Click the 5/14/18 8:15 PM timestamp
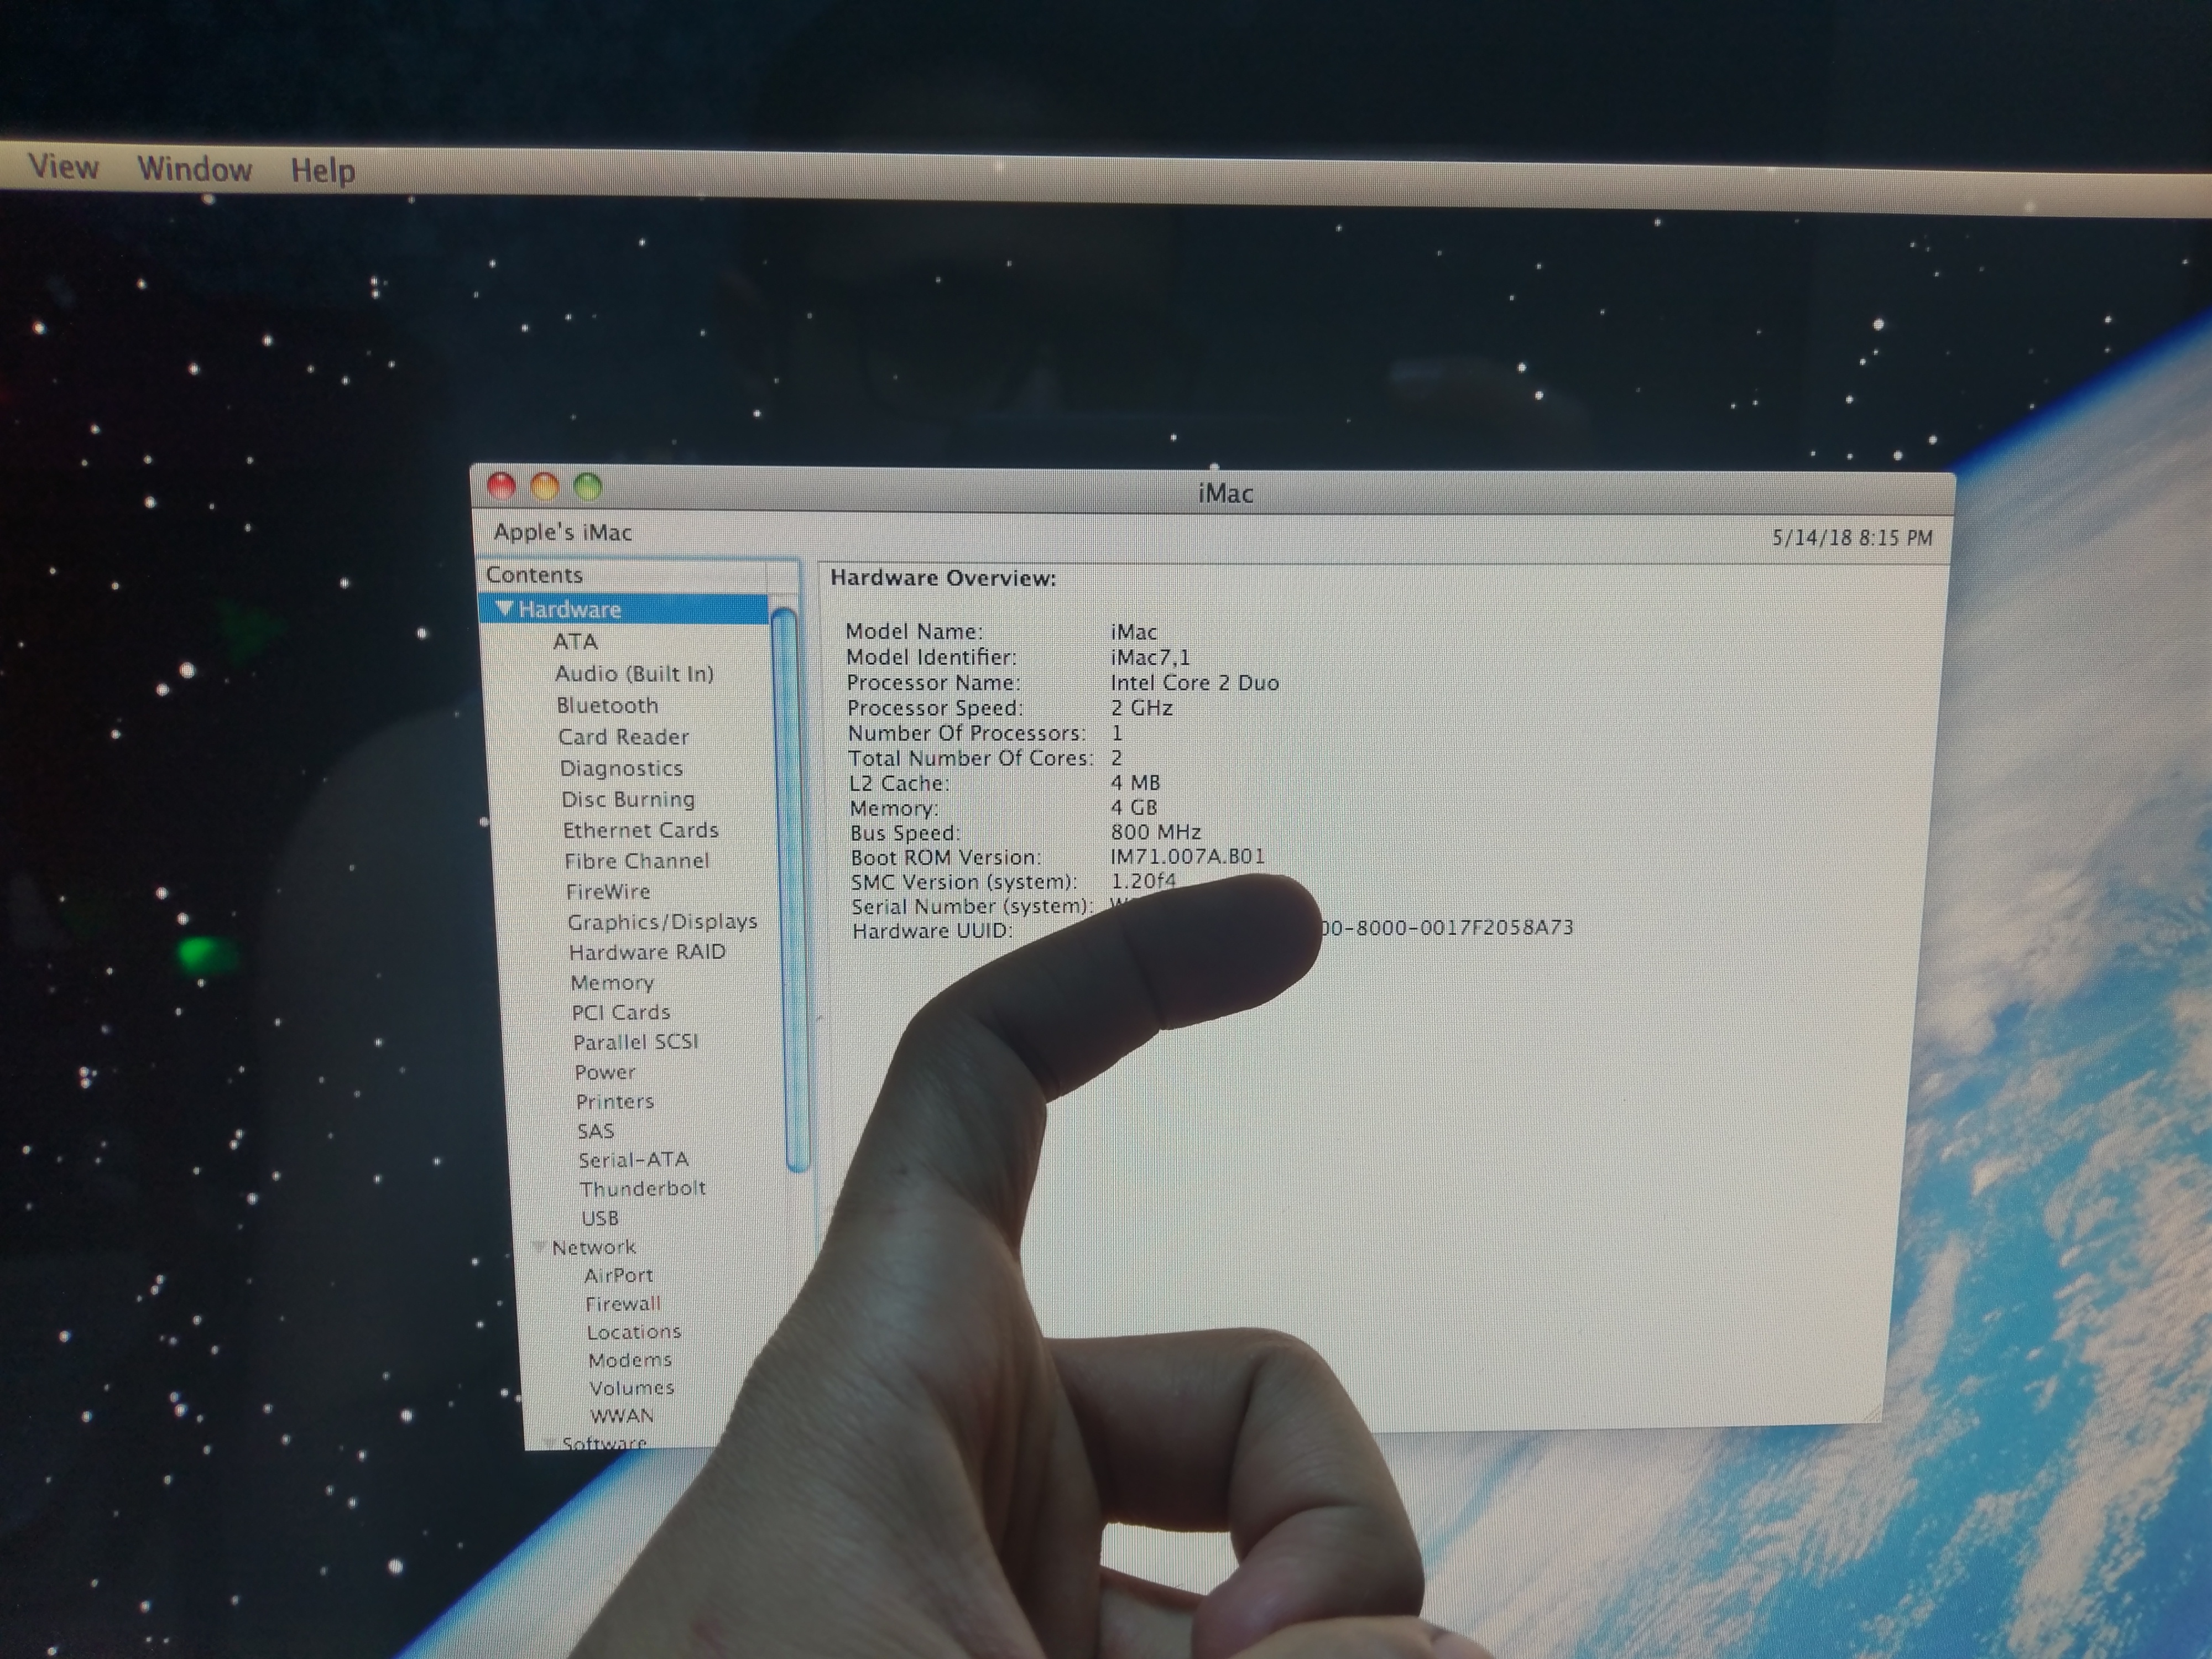This screenshot has height=1659, width=2212. pos(1852,538)
